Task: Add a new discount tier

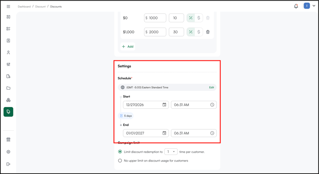Action: pyautogui.click(x=128, y=47)
